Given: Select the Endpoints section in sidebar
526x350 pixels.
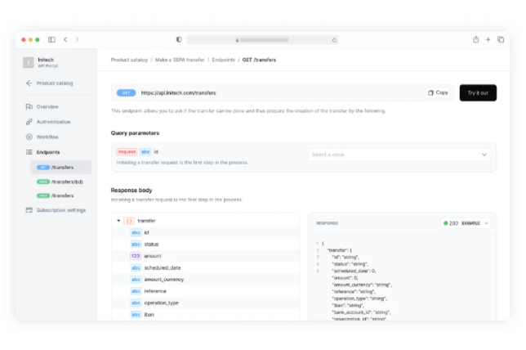Looking at the screenshot, I should pos(49,152).
